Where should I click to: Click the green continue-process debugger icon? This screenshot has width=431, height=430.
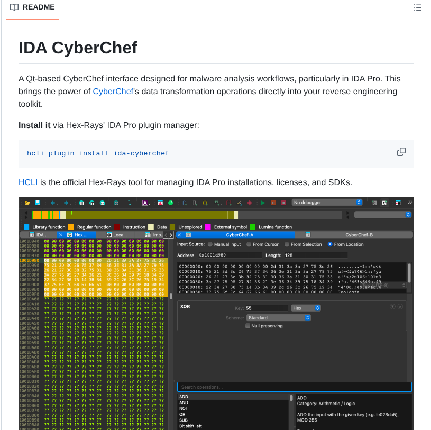pos(263,202)
